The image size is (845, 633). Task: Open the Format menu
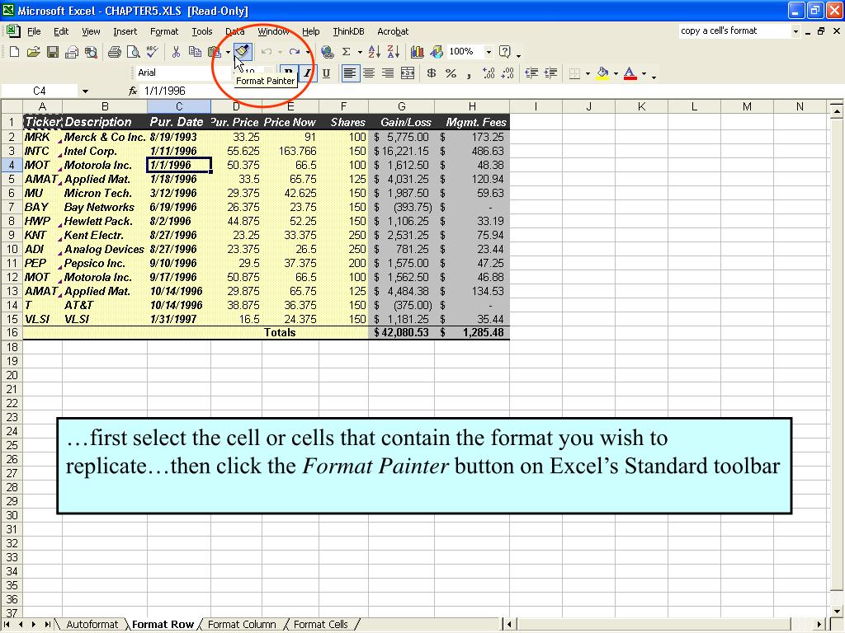[164, 31]
